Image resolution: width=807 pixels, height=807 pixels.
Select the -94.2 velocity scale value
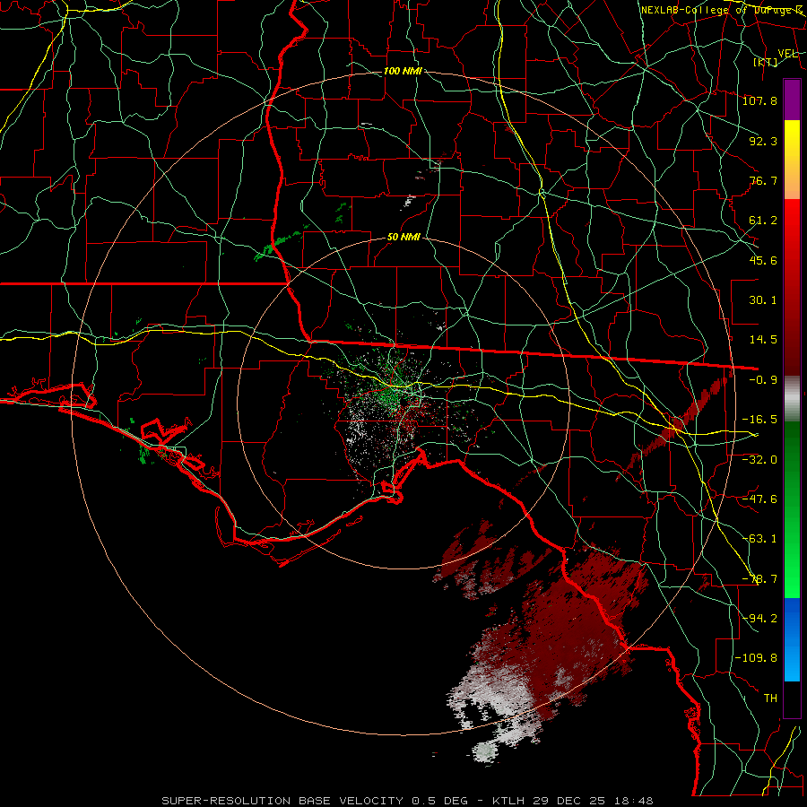click(x=759, y=619)
